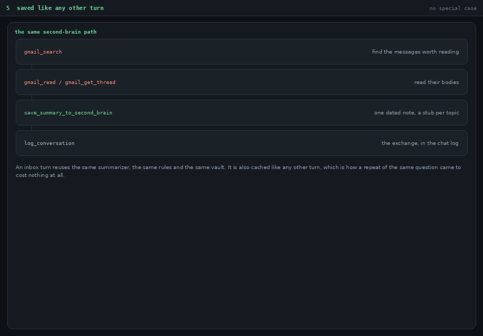The height and width of the screenshot is (336, 483).
Task: Click the "no special case" label
Action: click(453, 8)
